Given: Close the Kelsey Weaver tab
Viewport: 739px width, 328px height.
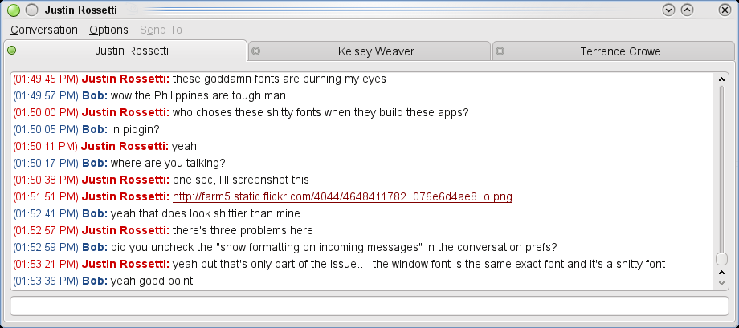Looking at the screenshot, I should tap(256, 51).
